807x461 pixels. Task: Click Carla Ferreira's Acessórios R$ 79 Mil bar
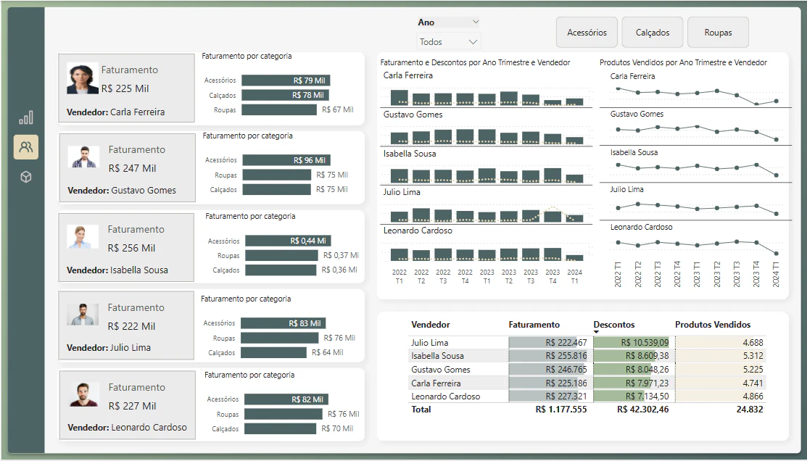[x=286, y=80]
